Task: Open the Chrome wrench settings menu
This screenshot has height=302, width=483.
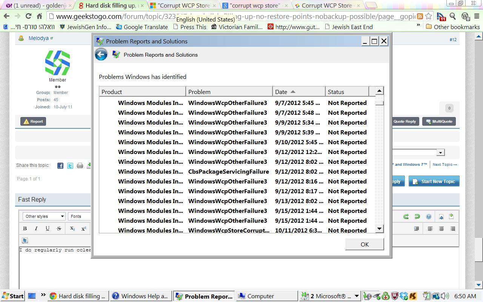Action: click(477, 16)
